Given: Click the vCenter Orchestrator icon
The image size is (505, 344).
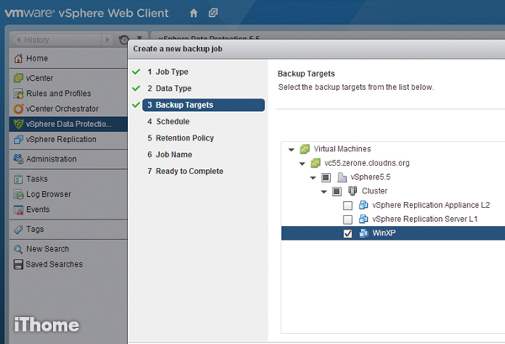Looking at the screenshot, I should coord(19,108).
